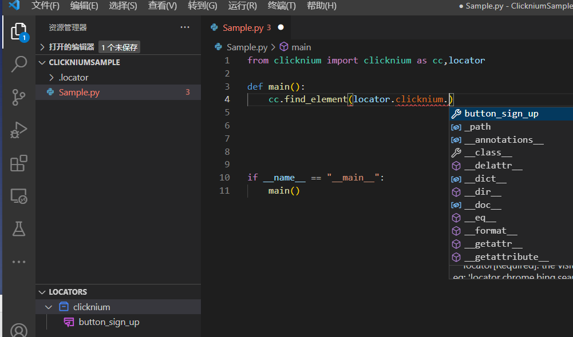
Task: Open the Remote Explorer view
Action: [x=19, y=196]
